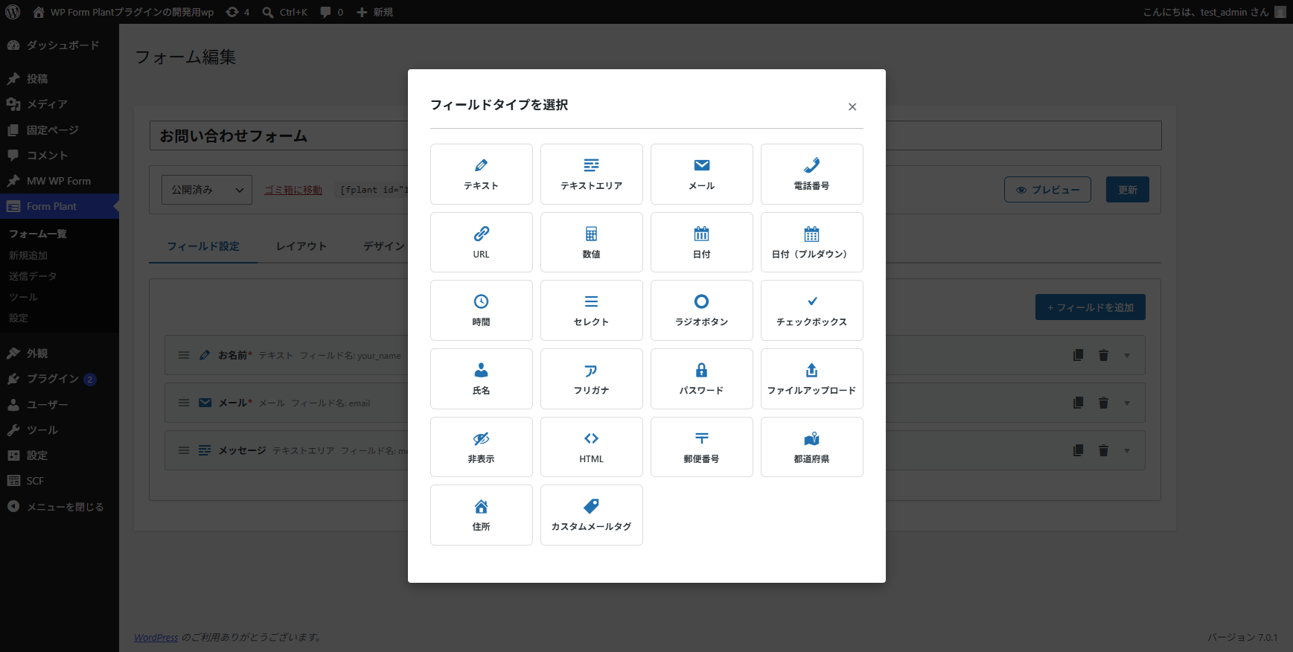Open コメント in the sidebar
Screen dimensions: 1293x652
[x=60, y=156]
